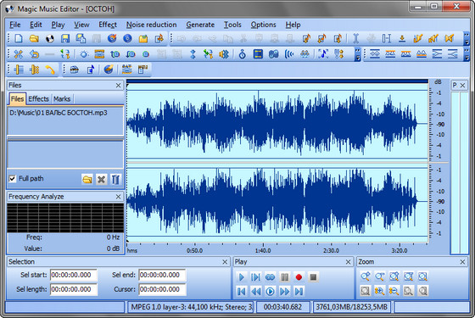This screenshot has height=318, width=475.
Task: Expand the second toolbar overflow arrow
Action: click(358, 54)
